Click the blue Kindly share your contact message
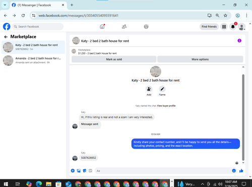Screen dimensions: 252x187 185,144
